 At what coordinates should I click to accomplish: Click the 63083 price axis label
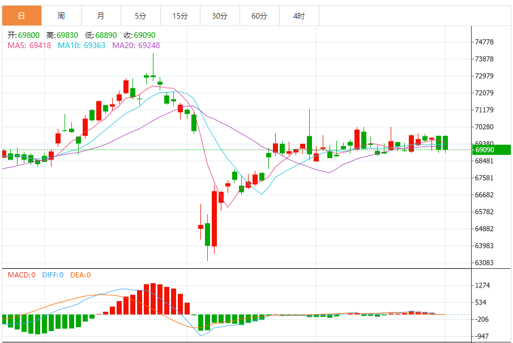[x=484, y=263]
